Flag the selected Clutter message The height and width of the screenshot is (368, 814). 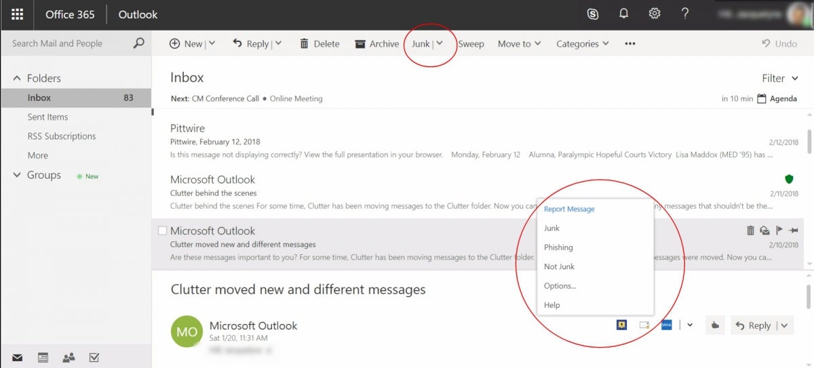click(x=779, y=230)
